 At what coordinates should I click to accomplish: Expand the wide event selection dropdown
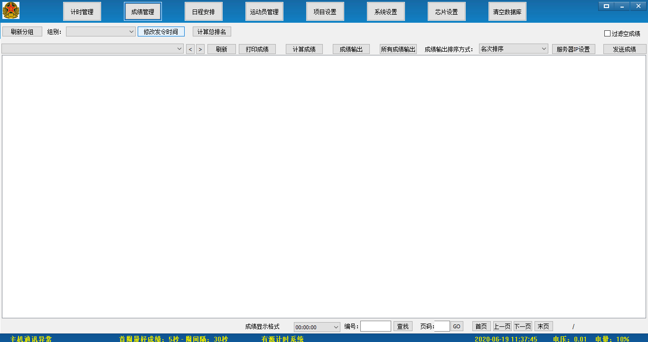pos(93,49)
